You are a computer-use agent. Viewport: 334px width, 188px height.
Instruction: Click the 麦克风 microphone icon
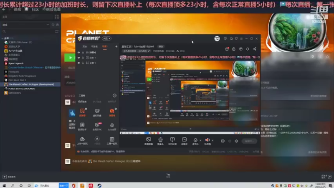pos(195,140)
